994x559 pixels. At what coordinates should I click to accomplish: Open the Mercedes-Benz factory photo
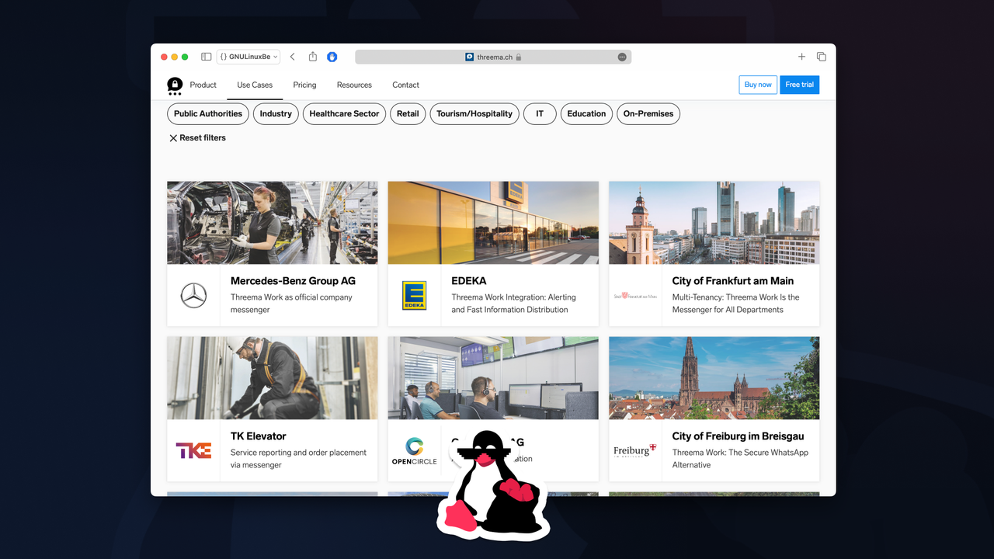coord(273,223)
